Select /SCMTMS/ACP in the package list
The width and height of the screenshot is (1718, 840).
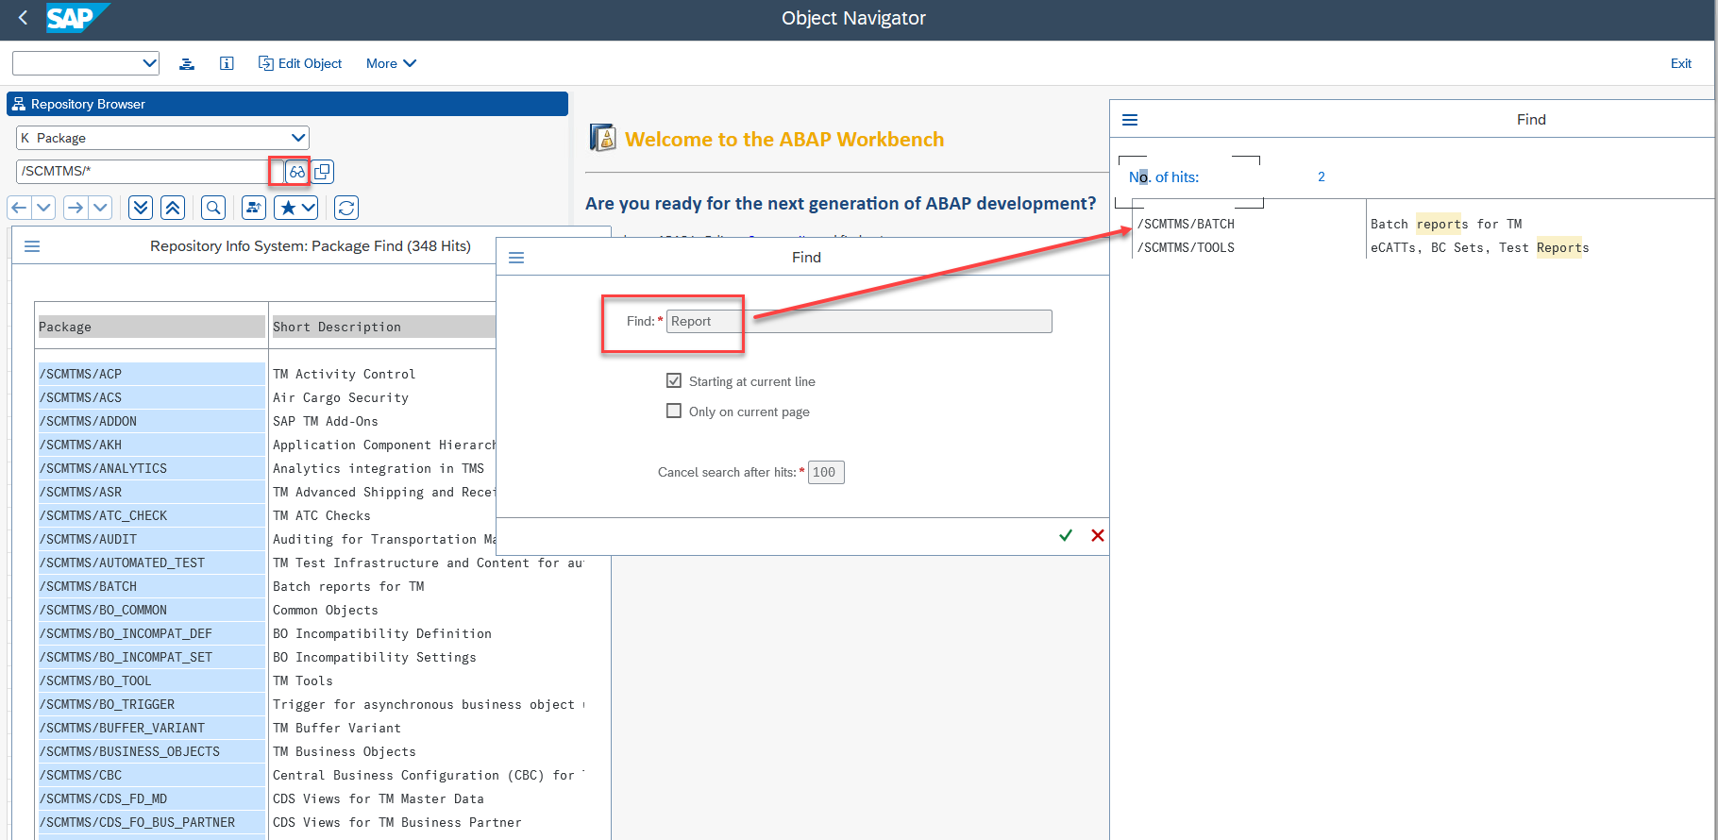(151, 374)
